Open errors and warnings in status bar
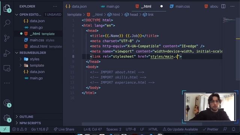This screenshot has height=135, width=240. click(19, 129)
